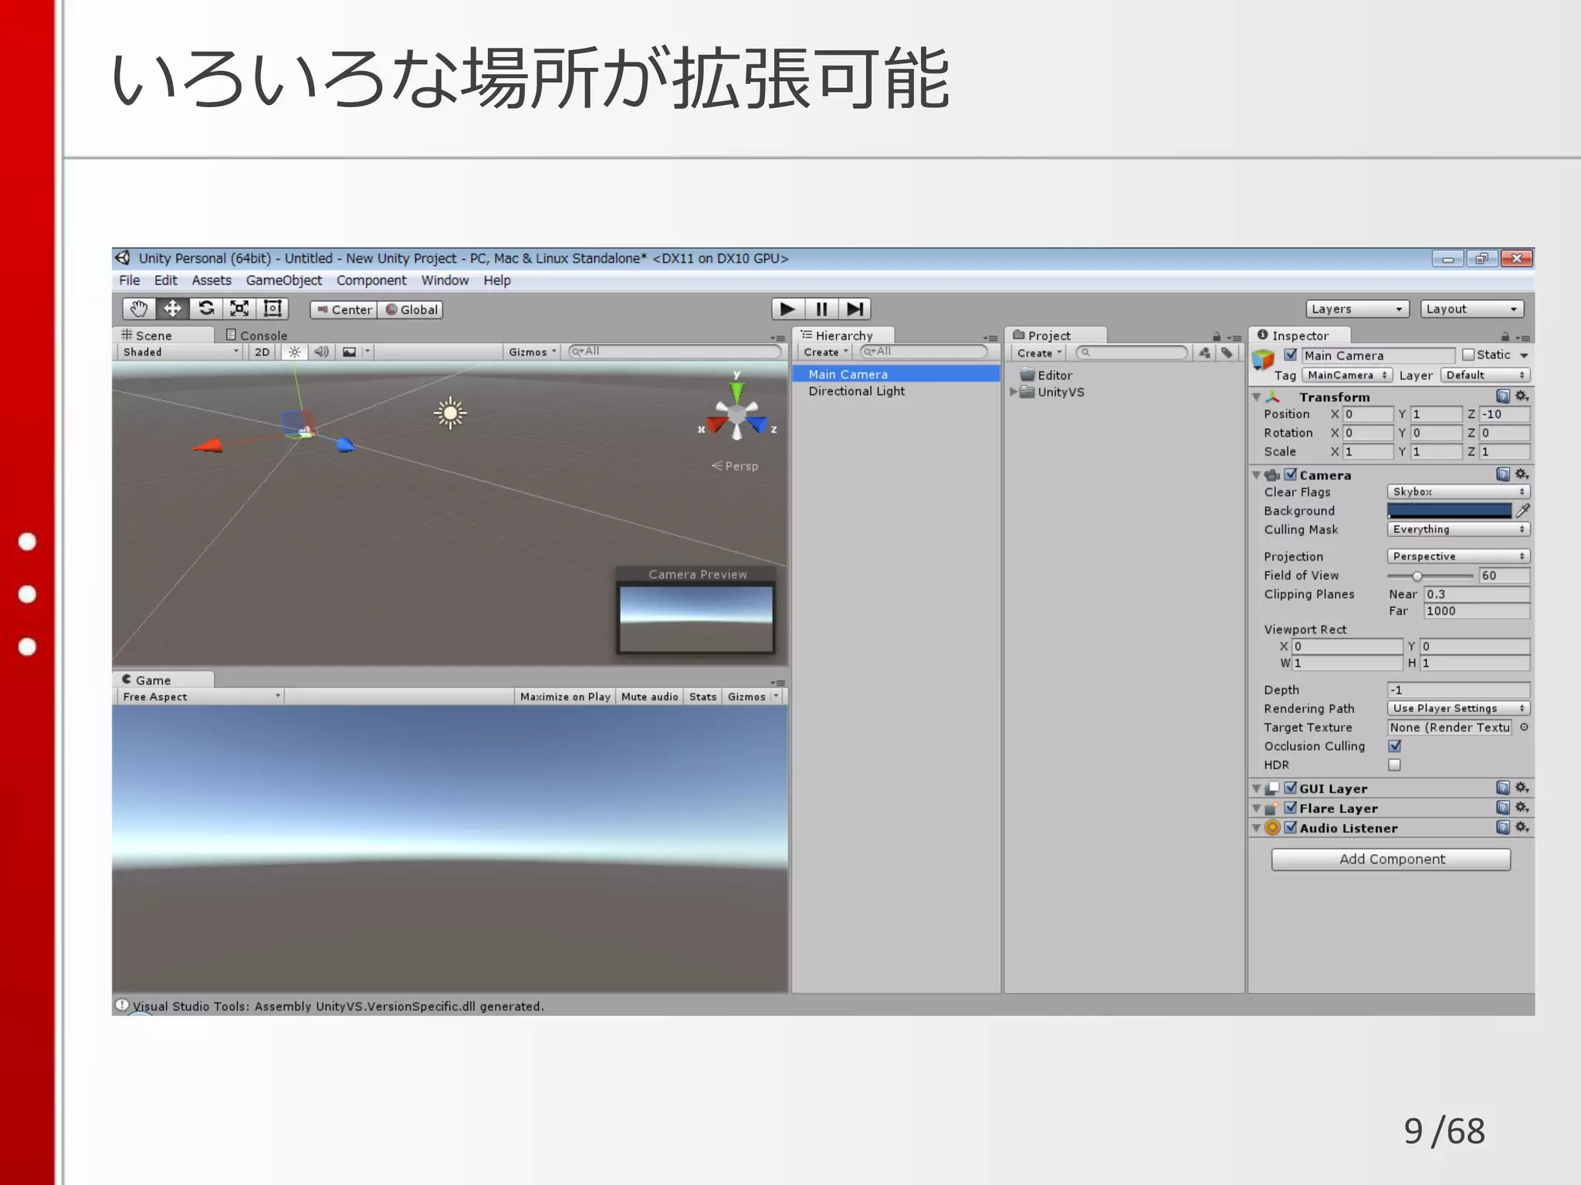Open the Layout dropdown
1581x1185 pixels.
click(1472, 309)
